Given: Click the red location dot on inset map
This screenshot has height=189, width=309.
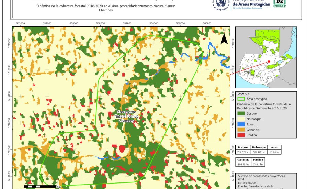Looking at the screenshot, I should point(269,62).
